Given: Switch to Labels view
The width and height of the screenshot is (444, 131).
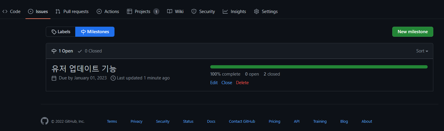Looking at the screenshot, I should (61, 32).
